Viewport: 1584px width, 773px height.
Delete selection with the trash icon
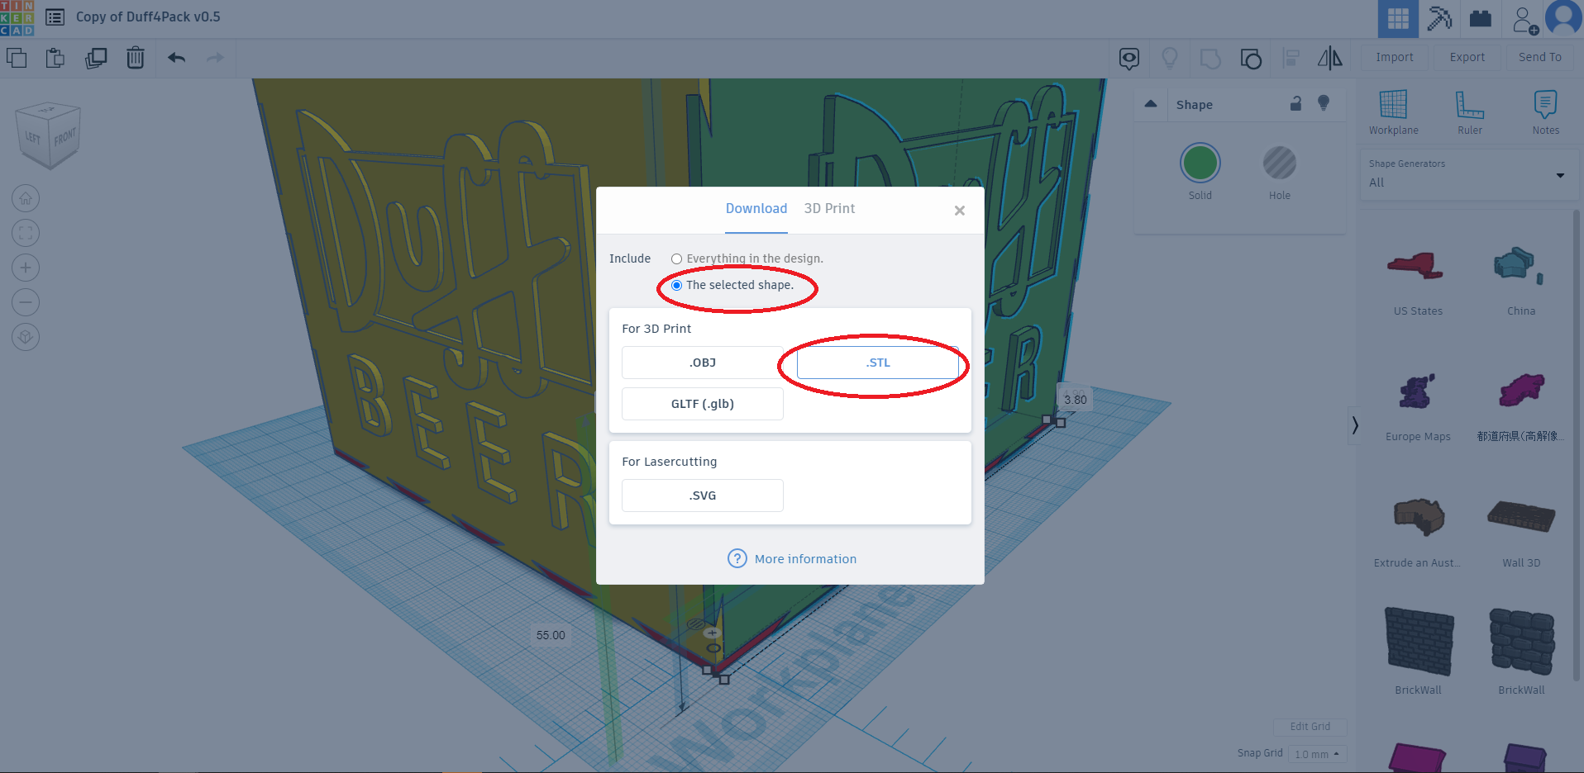click(x=136, y=58)
